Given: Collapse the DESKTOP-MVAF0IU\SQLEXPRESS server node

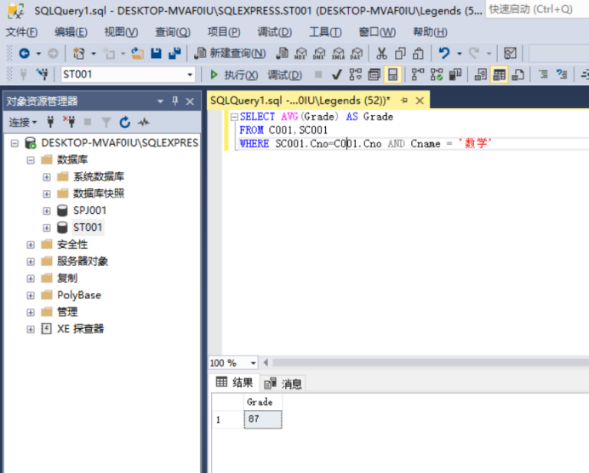Looking at the screenshot, I should [x=14, y=143].
